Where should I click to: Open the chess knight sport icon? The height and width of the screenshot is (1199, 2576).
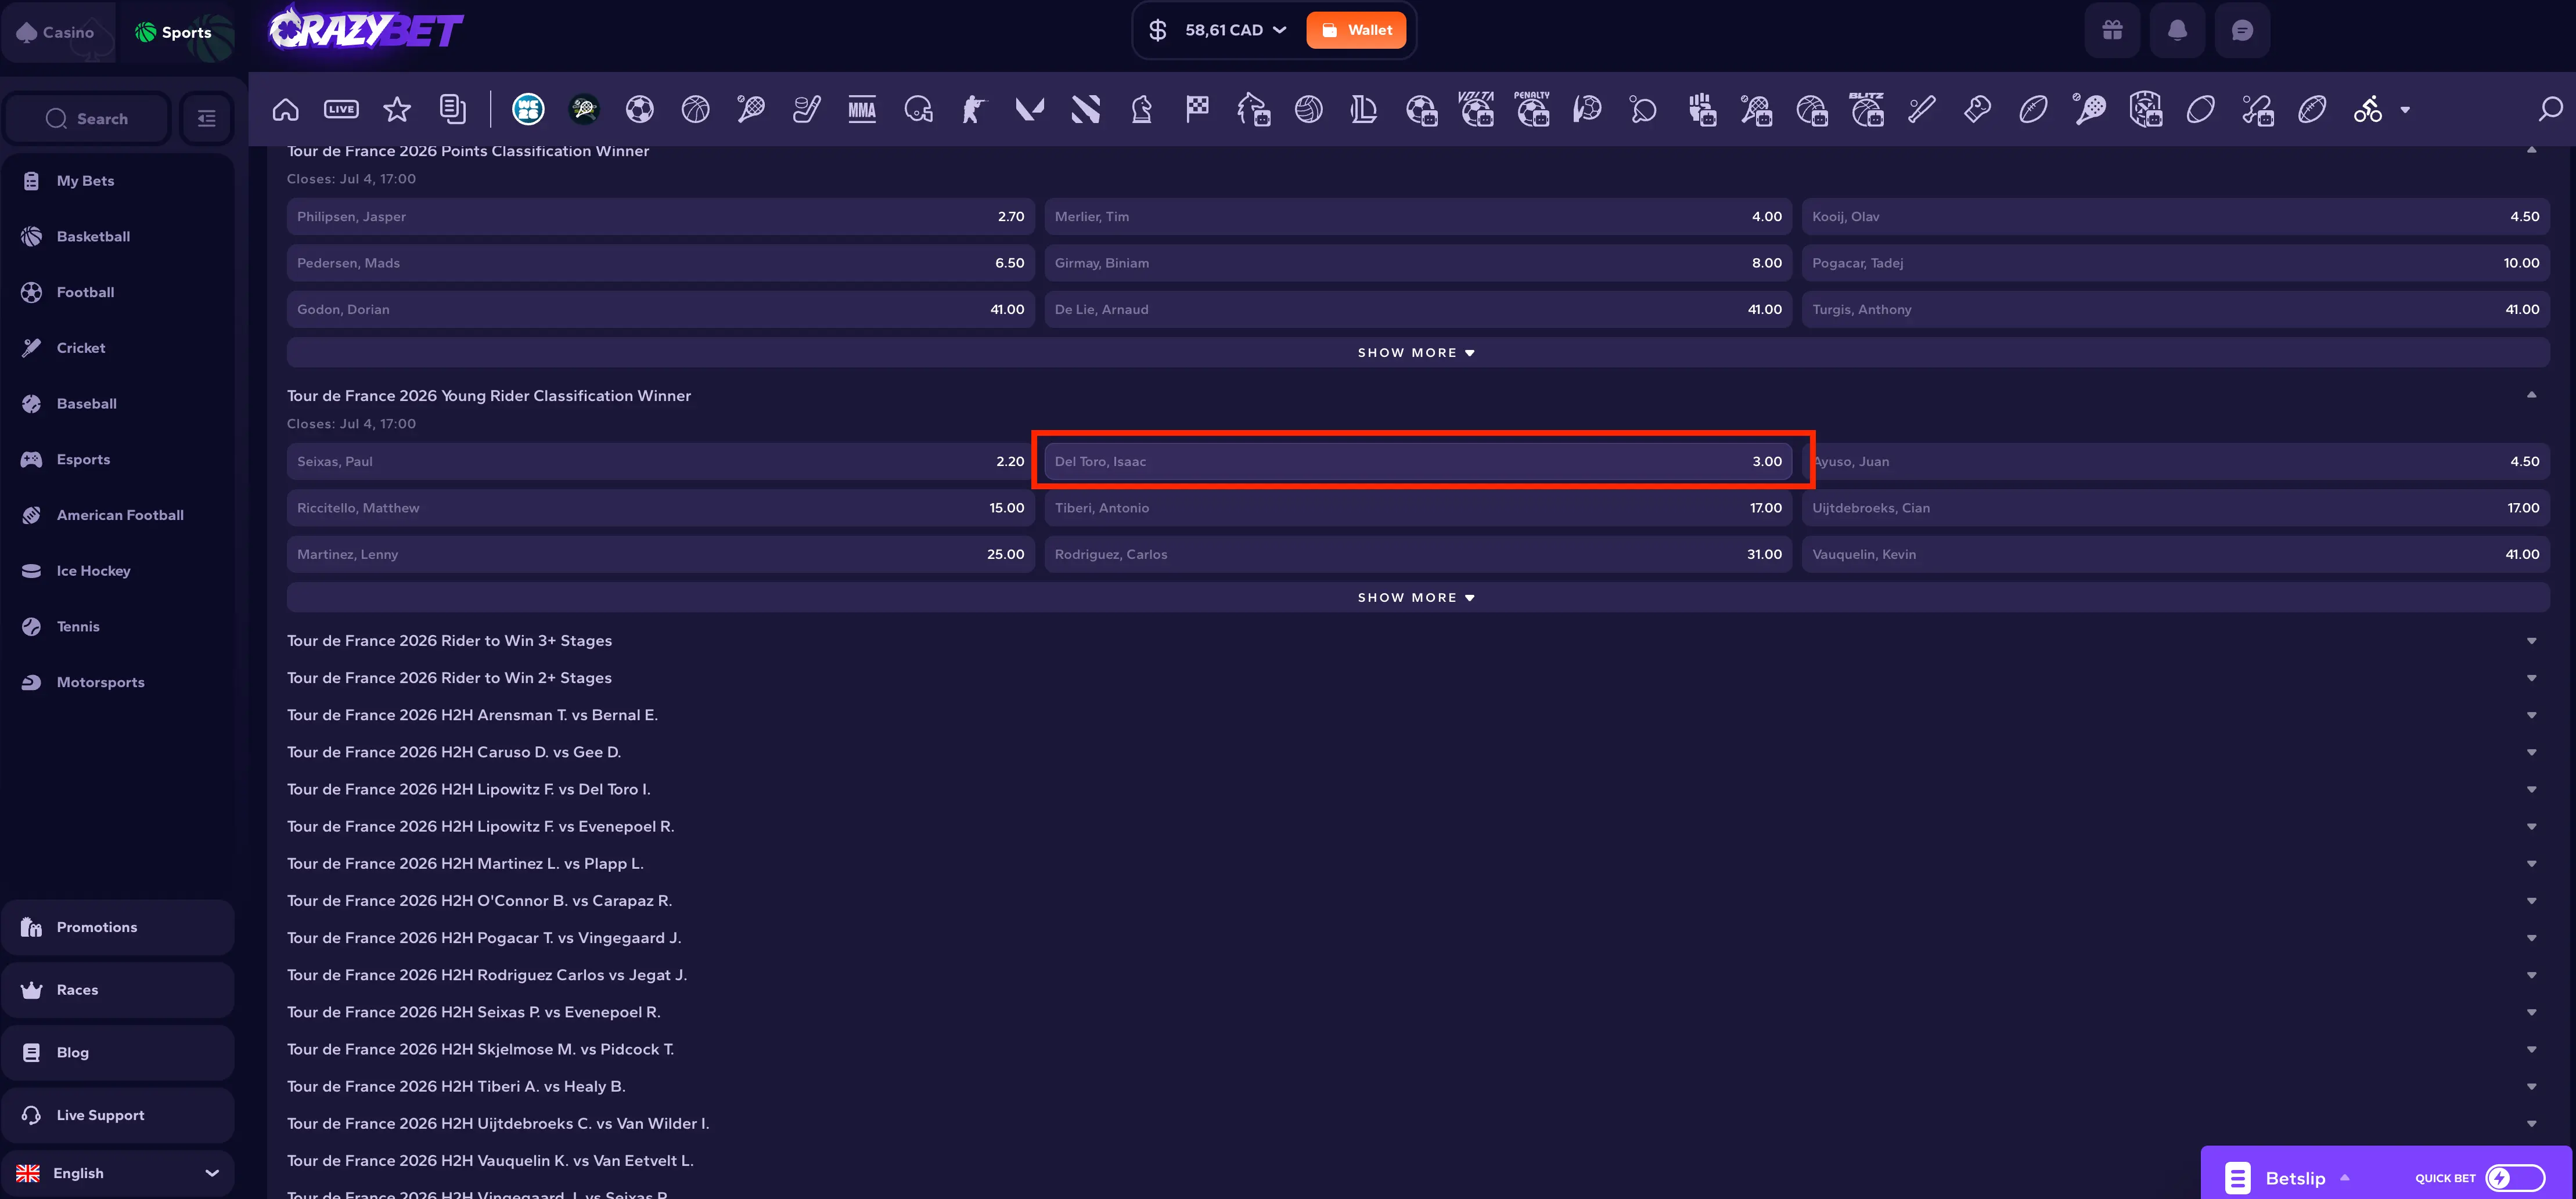pyautogui.click(x=1141, y=109)
